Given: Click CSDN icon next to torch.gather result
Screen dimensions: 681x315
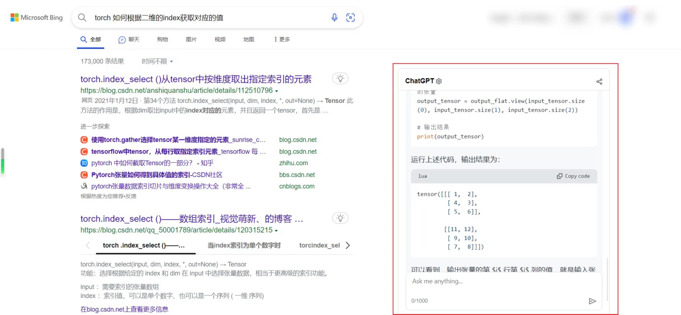Looking at the screenshot, I should point(84,140).
